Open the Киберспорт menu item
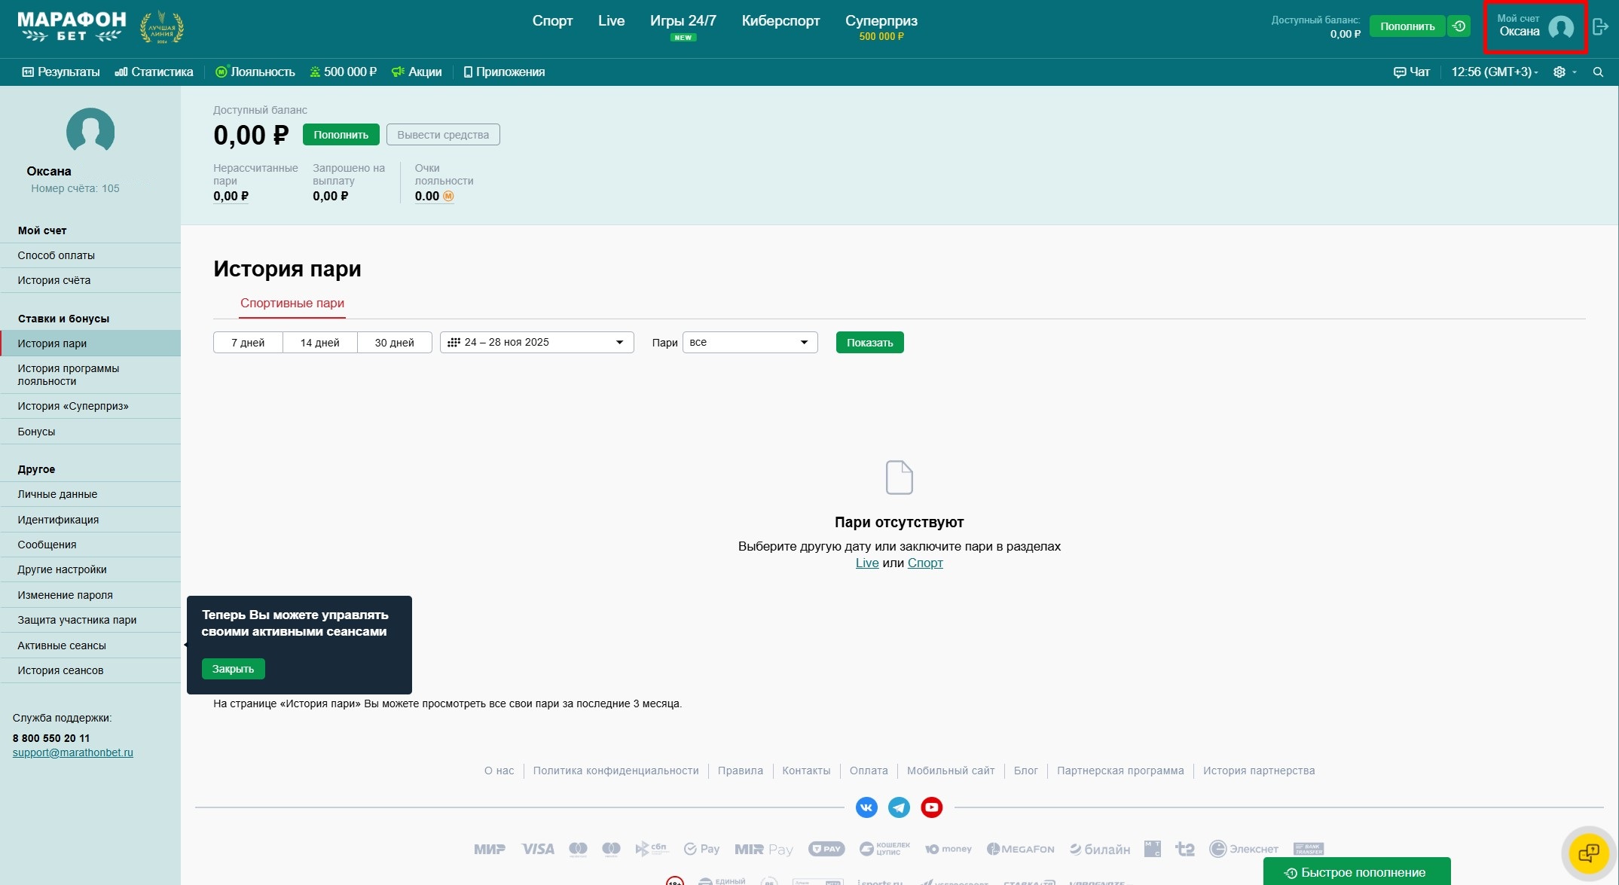Image resolution: width=1619 pixels, height=885 pixels. click(780, 21)
